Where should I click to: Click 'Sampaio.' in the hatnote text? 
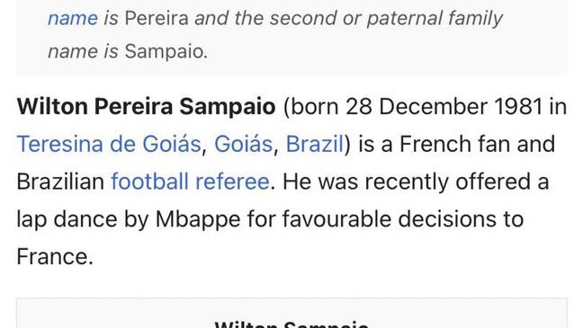(166, 51)
